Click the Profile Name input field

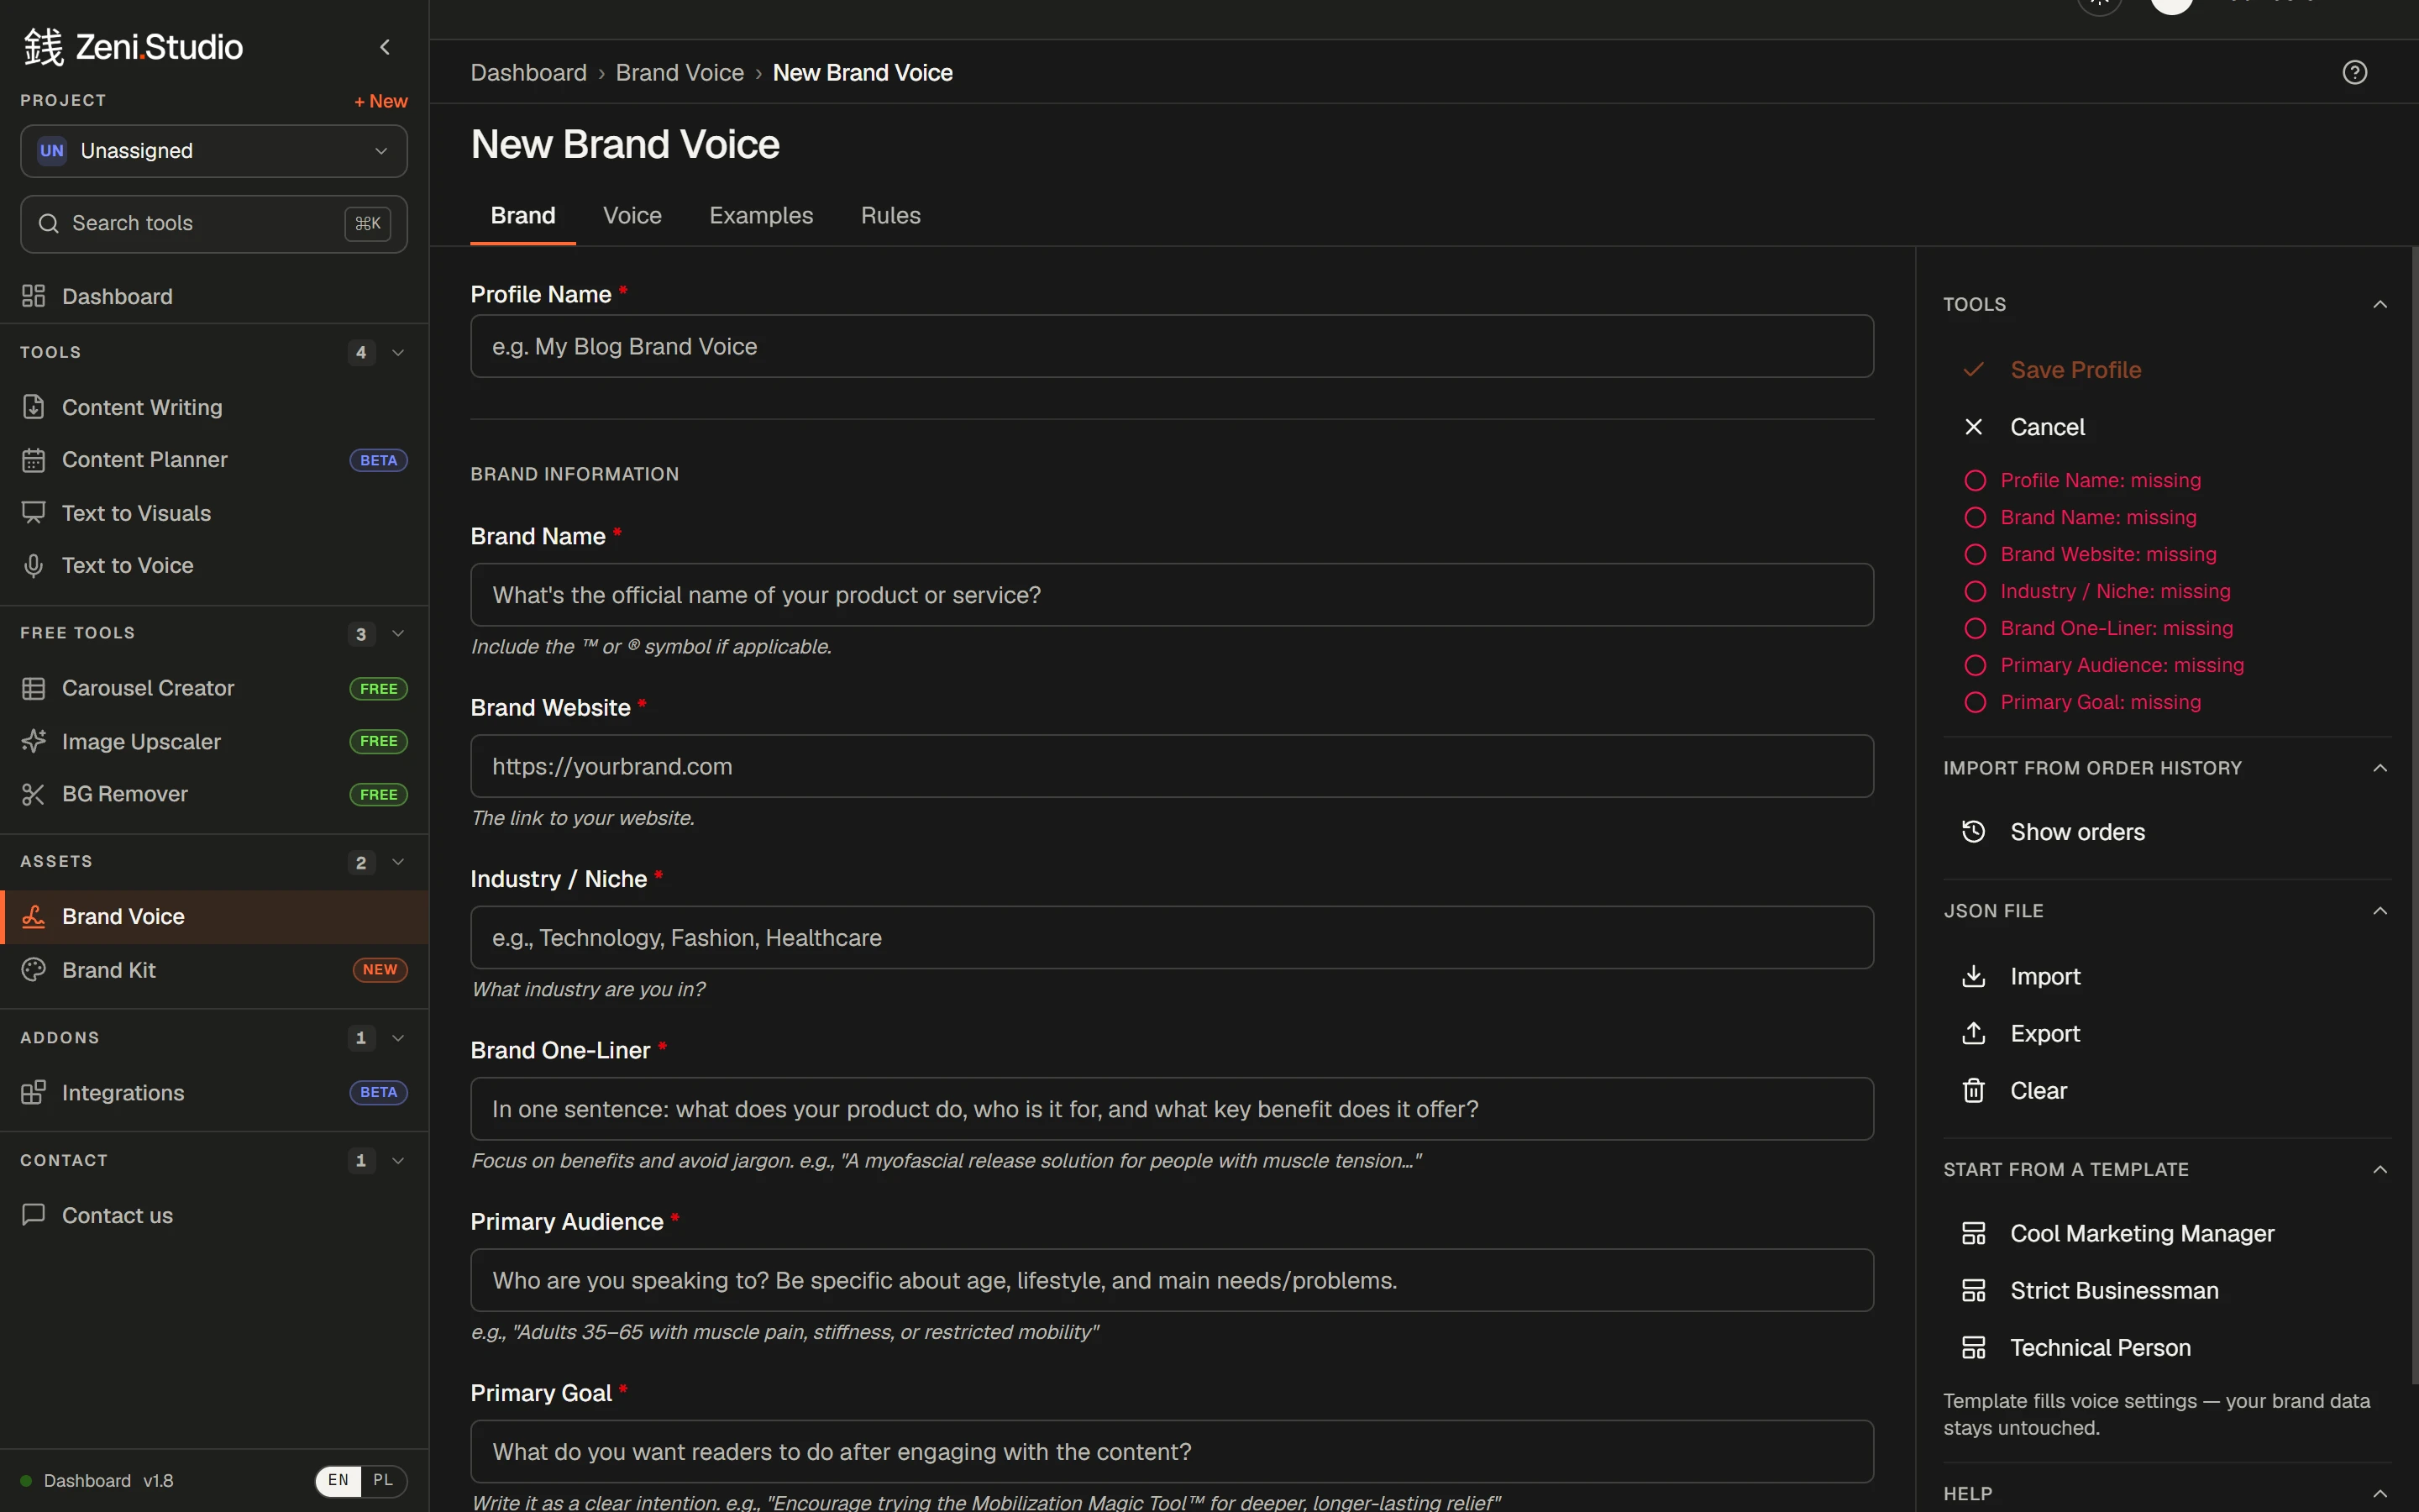(x=1172, y=346)
